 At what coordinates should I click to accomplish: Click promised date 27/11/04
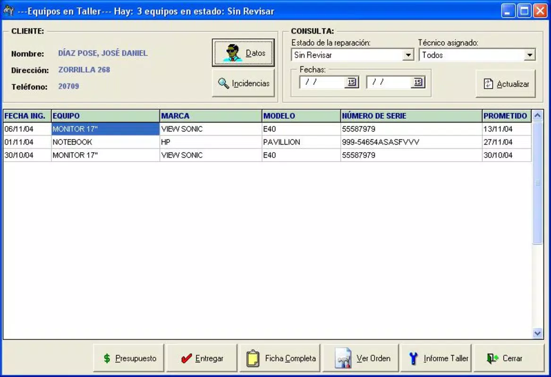click(x=507, y=142)
